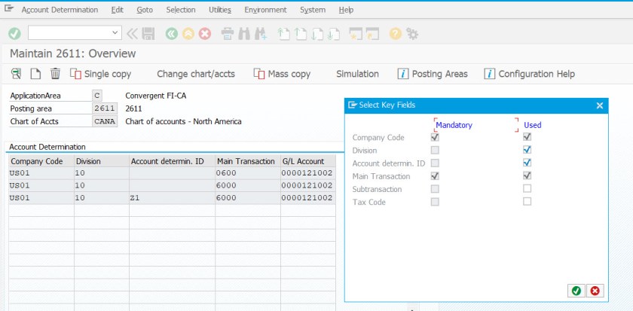The height and width of the screenshot is (311, 633).
Task: Click the Mass copy button
Action: tap(283, 74)
